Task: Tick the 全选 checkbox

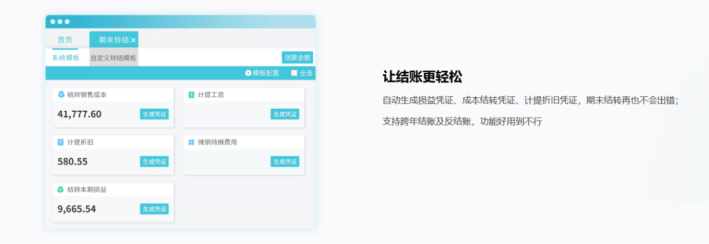Action: pos(294,73)
